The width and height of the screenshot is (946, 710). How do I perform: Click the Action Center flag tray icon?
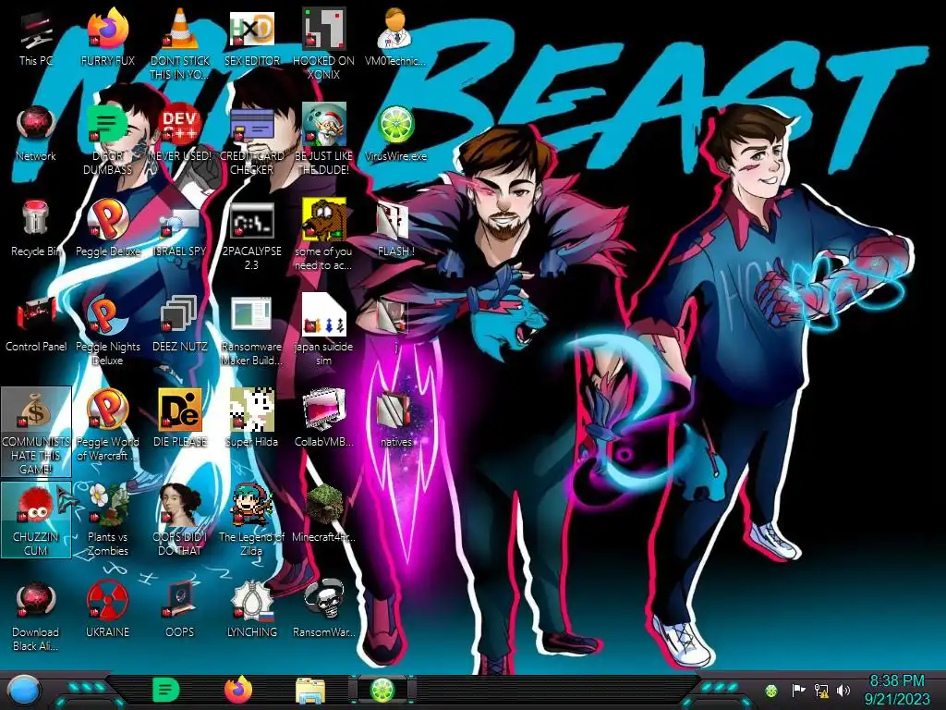pyautogui.click(x=798, y=690)
